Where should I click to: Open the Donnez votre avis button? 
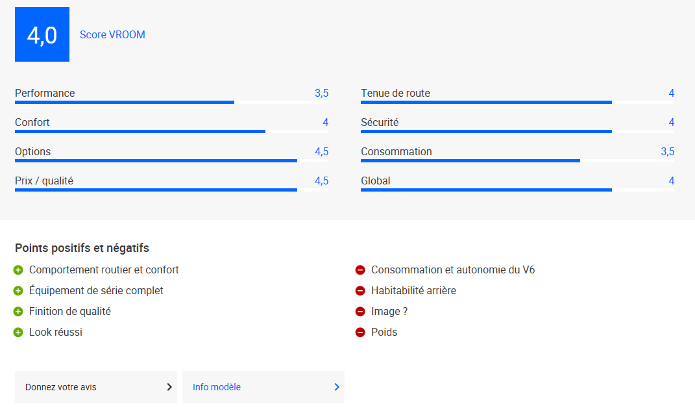pyautogui.click(x=96, y=387)
